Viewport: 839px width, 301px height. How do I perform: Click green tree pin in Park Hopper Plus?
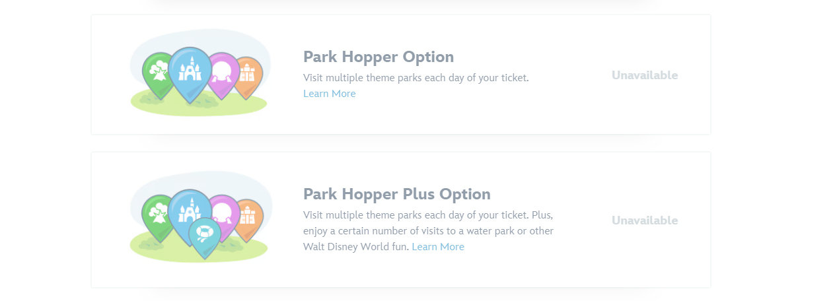pos(156,214)
